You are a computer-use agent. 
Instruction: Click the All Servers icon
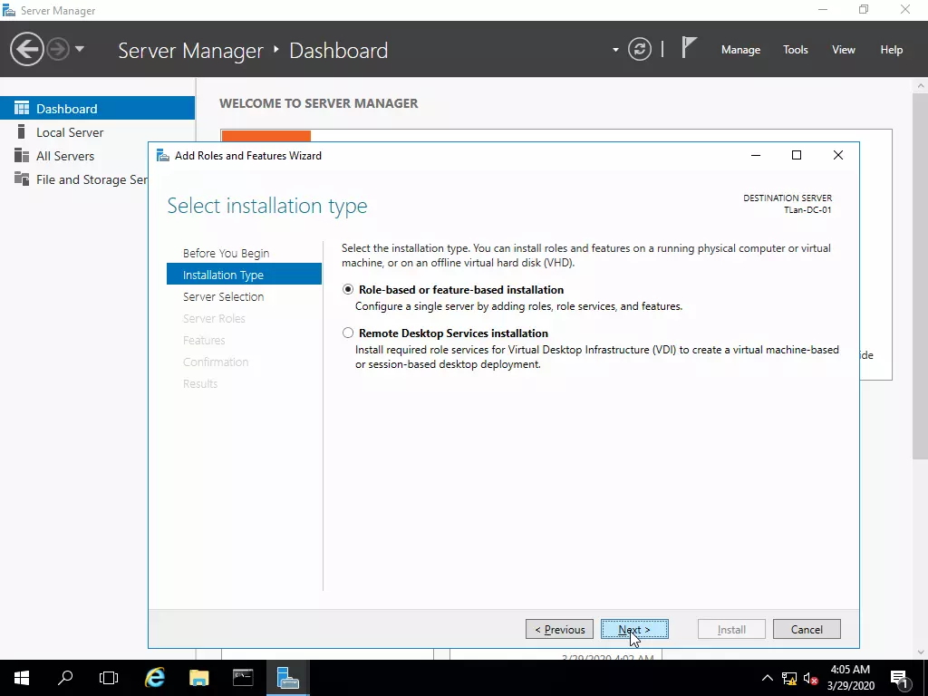point(22,155)
